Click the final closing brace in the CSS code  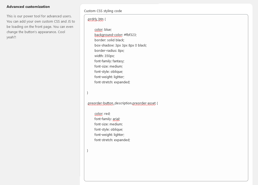[x=88, y=151]
